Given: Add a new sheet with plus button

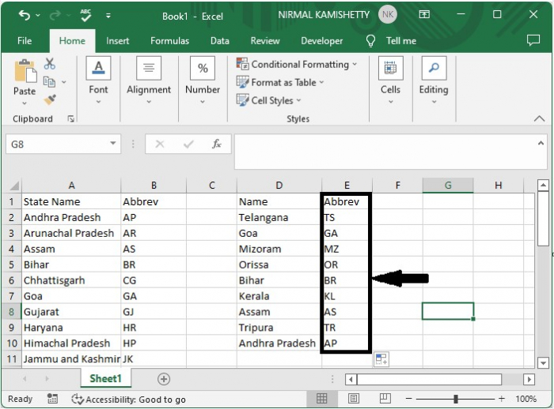Looking at the screenshot, I should pyautogui.click(x=164, y=379).
